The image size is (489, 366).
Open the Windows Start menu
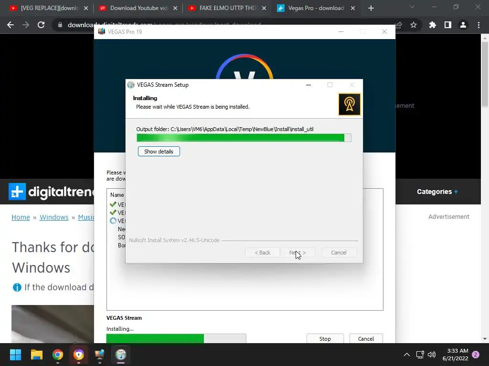pos(15,355)
